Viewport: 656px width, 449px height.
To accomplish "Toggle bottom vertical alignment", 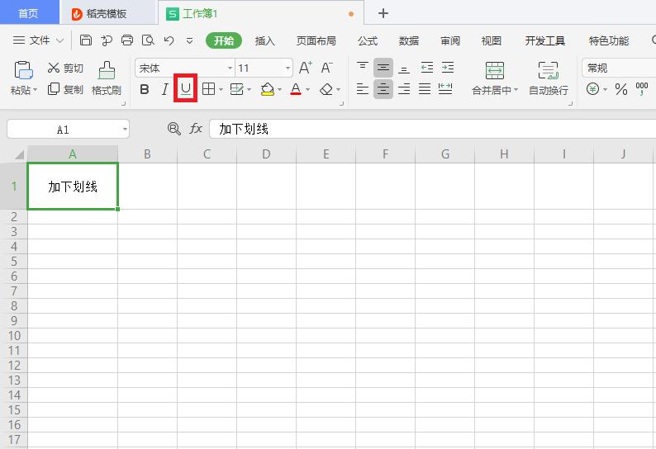I will pyautogui.click(x=404, y=69).
